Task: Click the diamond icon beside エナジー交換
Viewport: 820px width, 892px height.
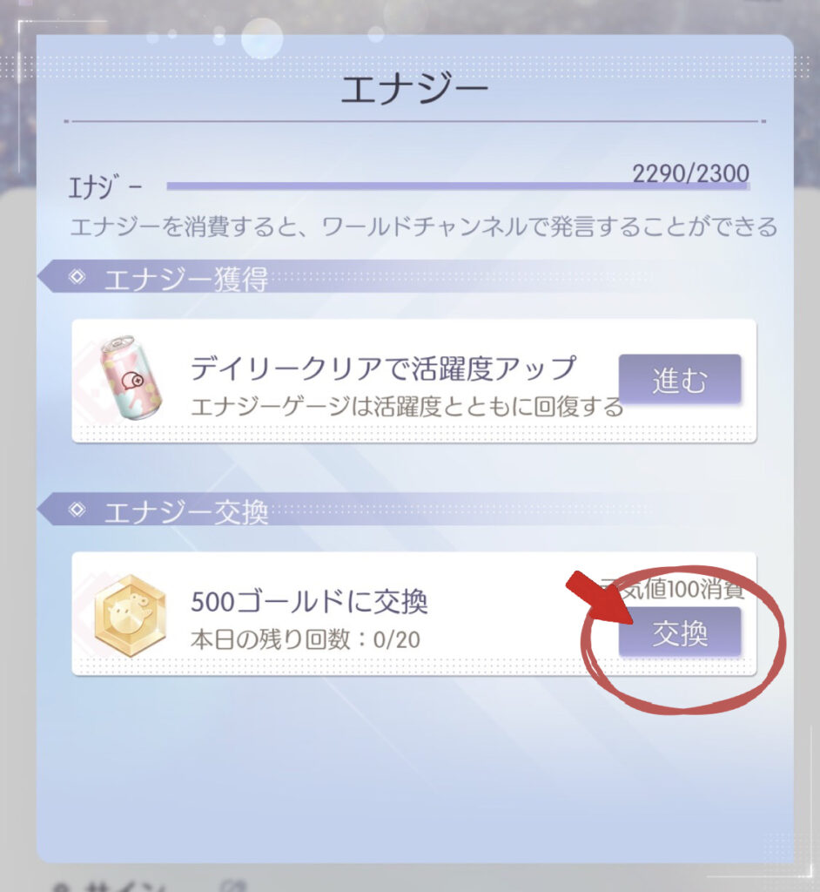Action: coord(77,509)
